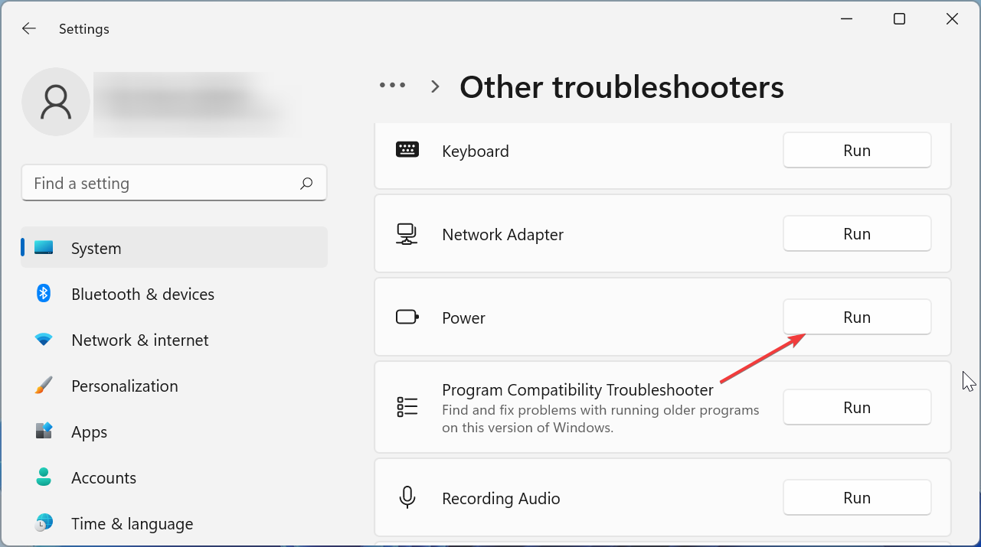Click the Other troubleshooters heading
This screenshot has height=547, width=981.
click(622, 86)
